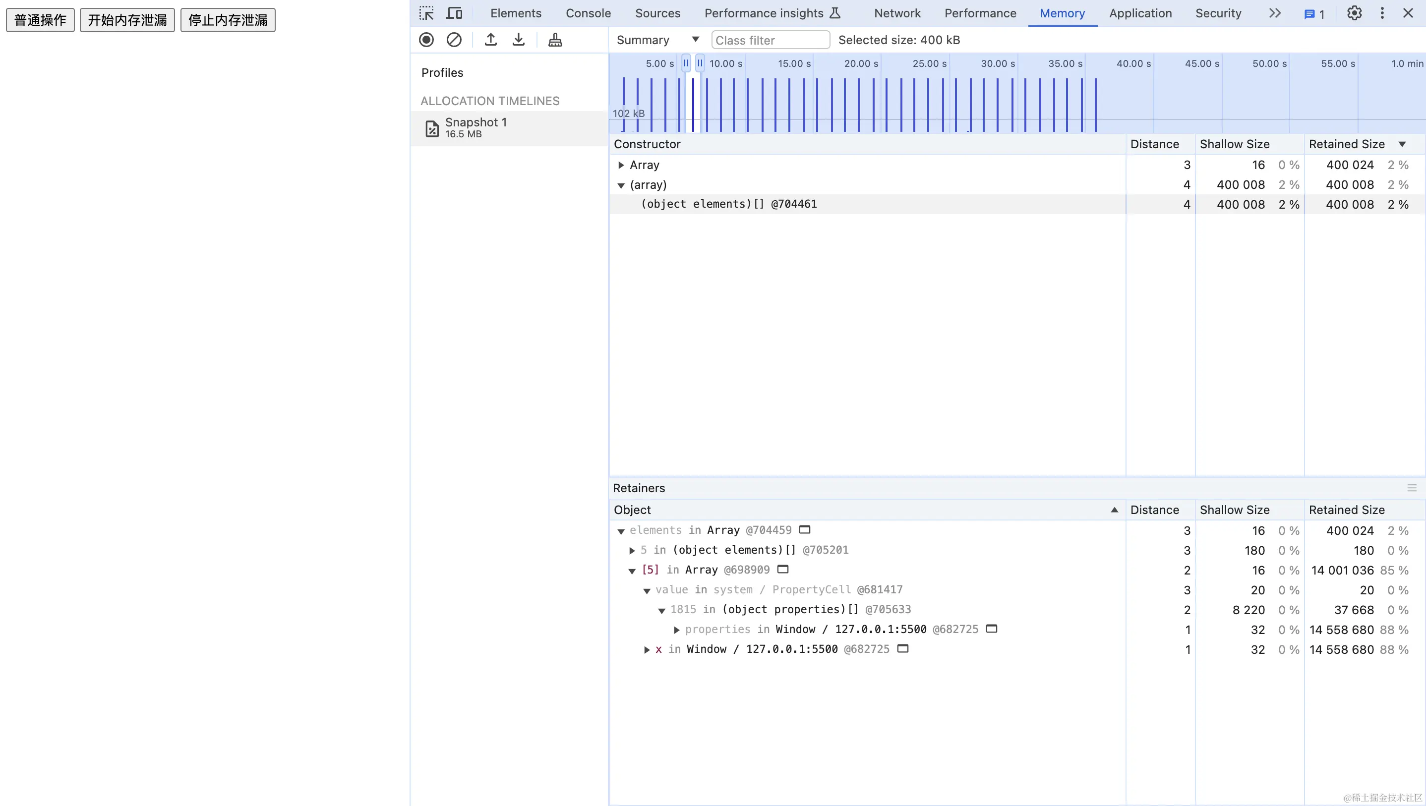Activate the inspect element picker icon
The width and height of the screenshot is (1426, 806).
tap(426, 13)
